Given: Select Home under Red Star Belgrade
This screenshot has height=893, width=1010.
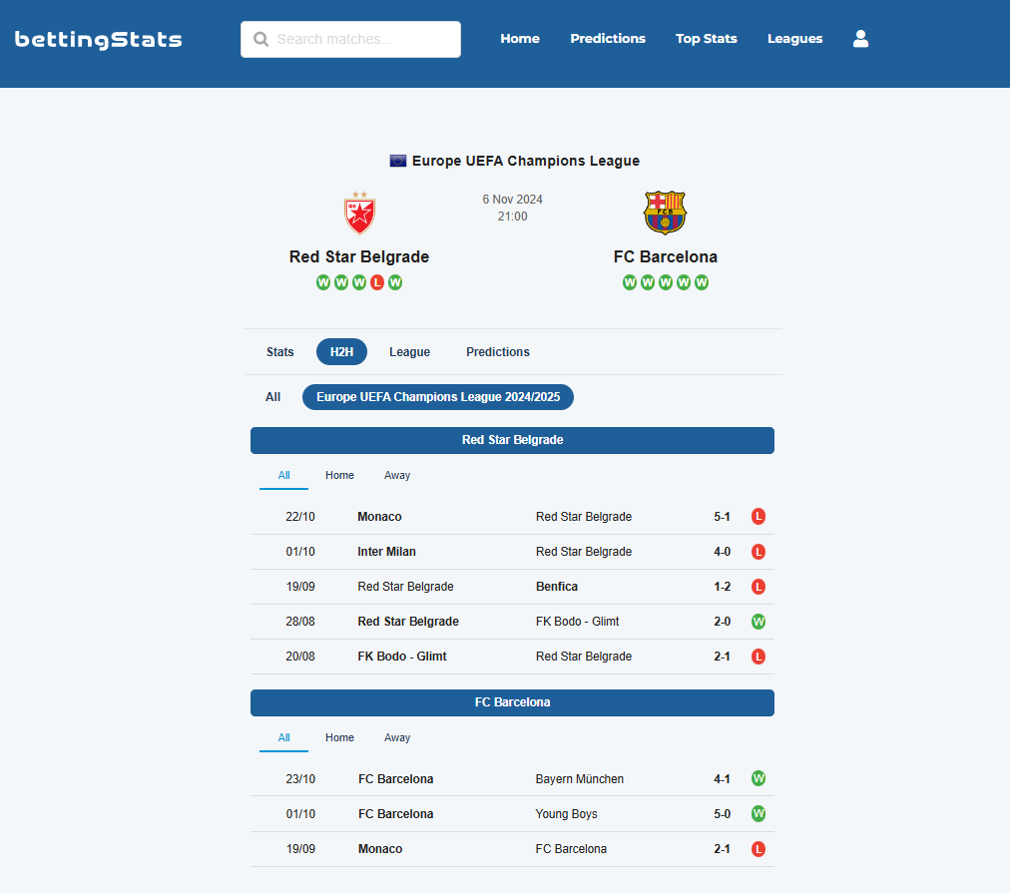Looking at the screenshot, I should [x=339, y=476].
